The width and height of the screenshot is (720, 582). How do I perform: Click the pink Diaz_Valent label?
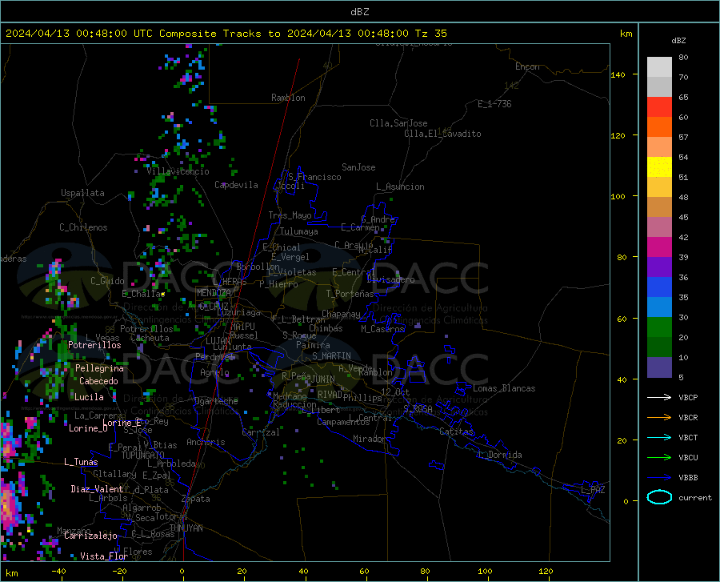click(x=97, y=489)
